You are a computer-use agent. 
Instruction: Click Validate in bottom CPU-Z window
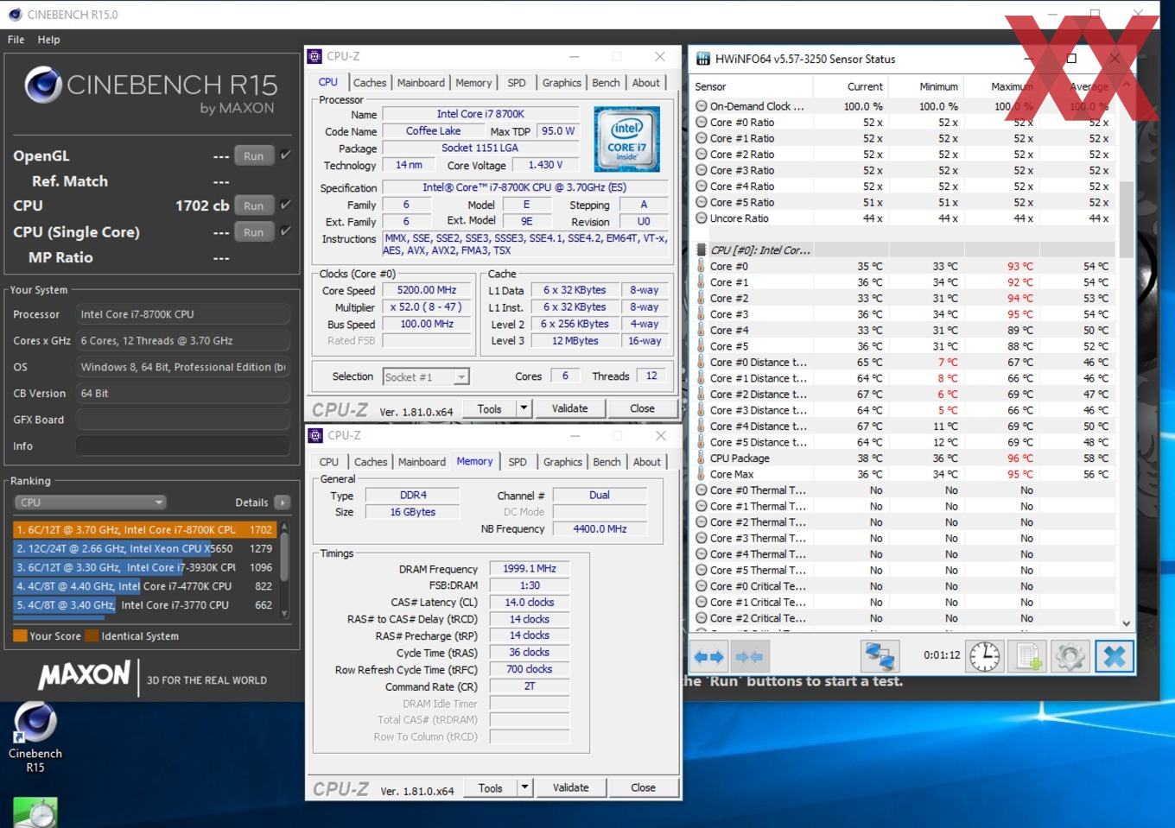570,787
